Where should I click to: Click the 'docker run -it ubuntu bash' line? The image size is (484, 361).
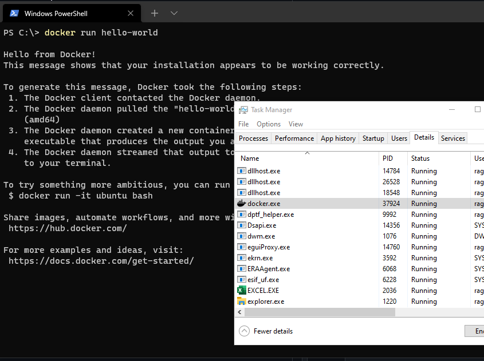[85, 196]
